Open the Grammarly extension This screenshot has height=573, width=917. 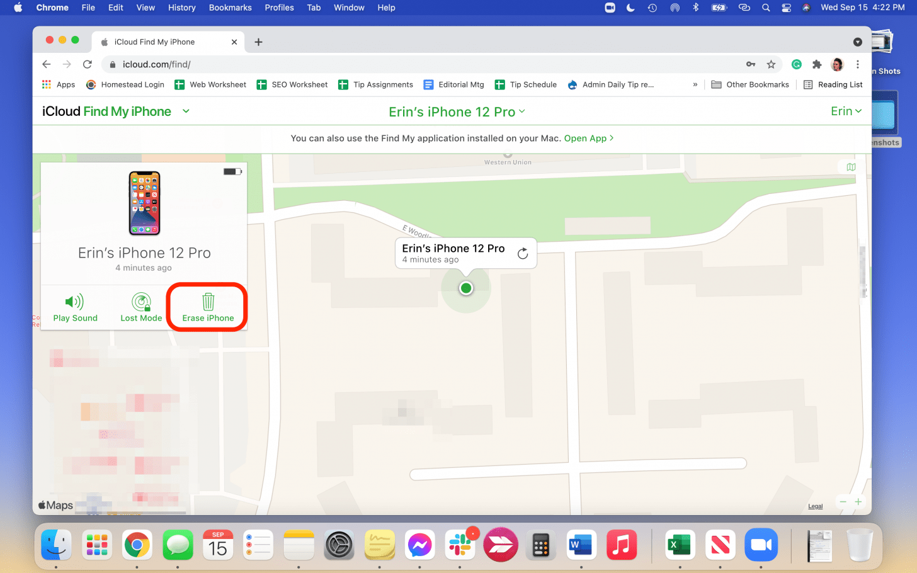click(797, 64)
